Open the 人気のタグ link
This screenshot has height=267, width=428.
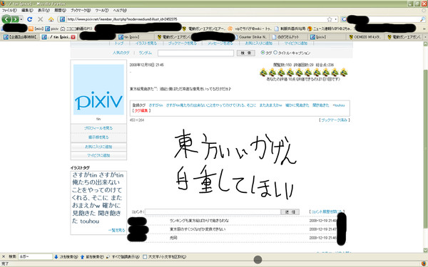(x=121, y=53)
